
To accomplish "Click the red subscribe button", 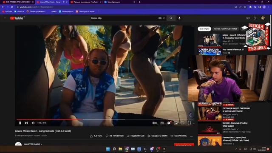I will click(184, 144).
